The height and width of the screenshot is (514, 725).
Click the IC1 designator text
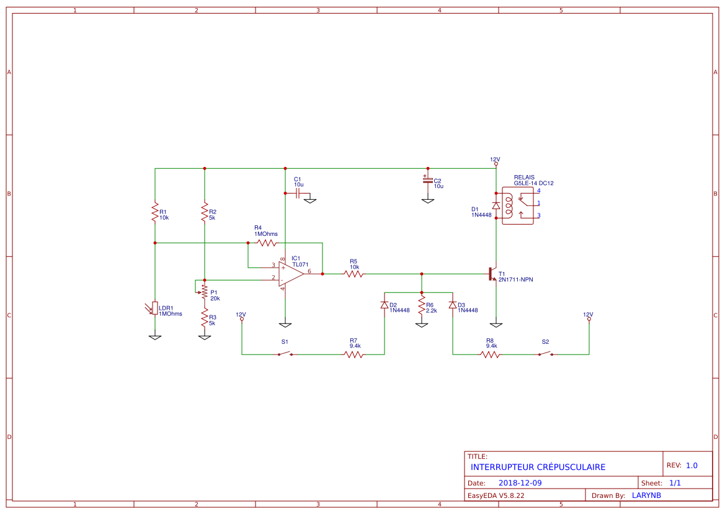[296, 258]
